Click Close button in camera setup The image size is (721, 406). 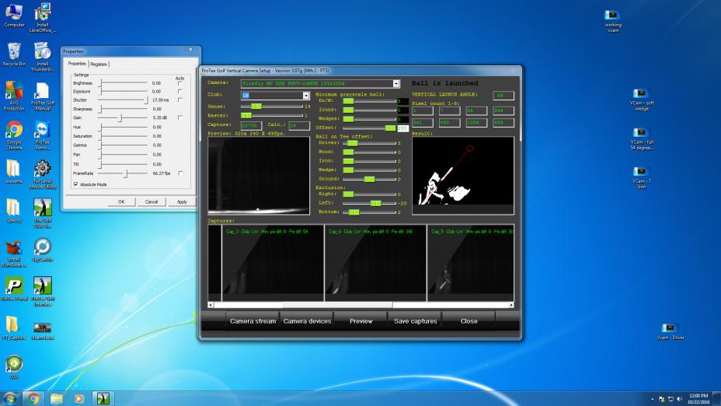coord(468,321)
